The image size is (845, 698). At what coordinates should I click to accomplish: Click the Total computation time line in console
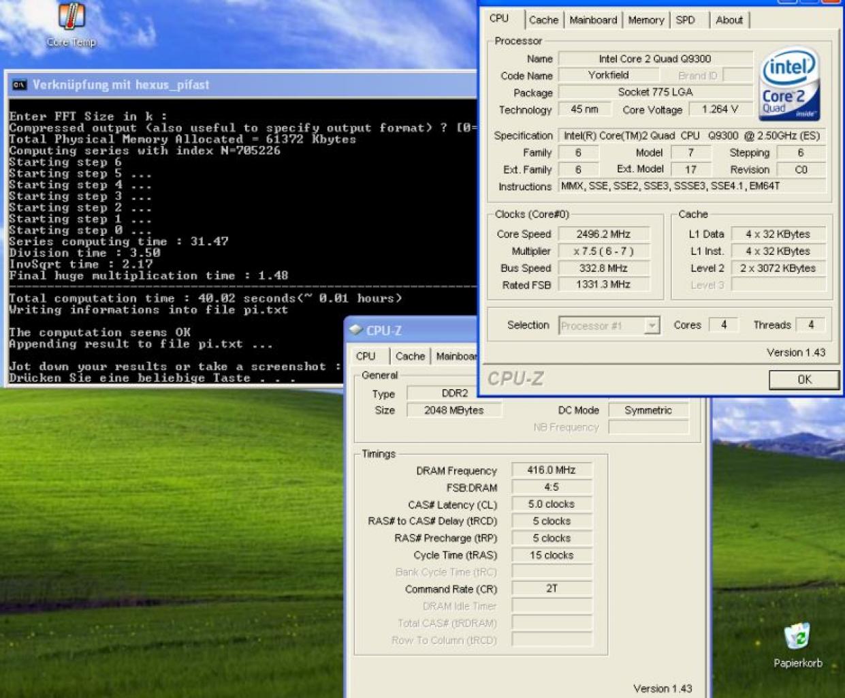pos(205,299)
